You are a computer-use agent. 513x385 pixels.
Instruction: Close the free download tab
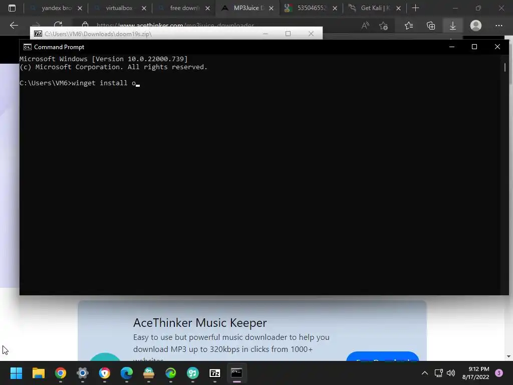coord(208,8)
